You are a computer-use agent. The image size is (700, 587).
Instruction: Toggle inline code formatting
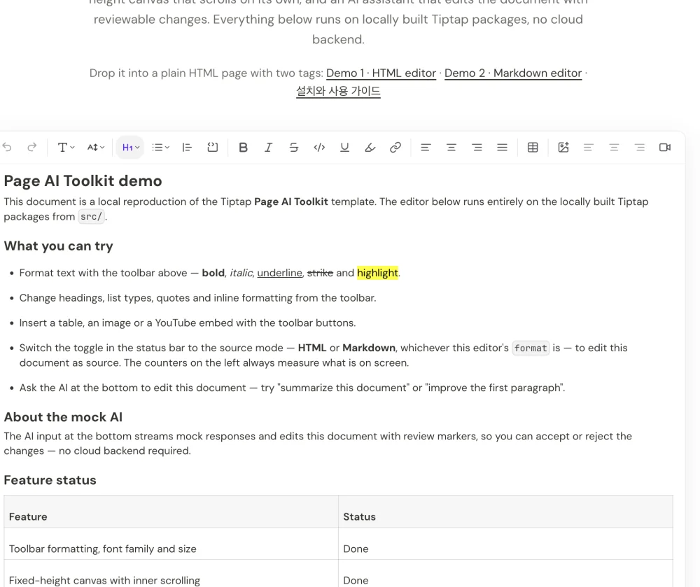pos(319,147)
